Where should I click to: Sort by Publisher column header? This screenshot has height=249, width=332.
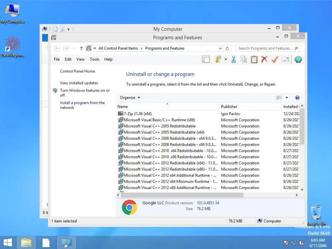[250, 107]
